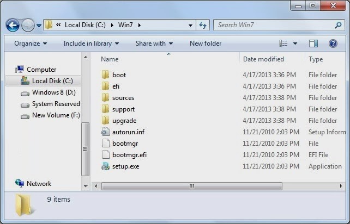Sort by the Date modified column

[x=263, y=59]
